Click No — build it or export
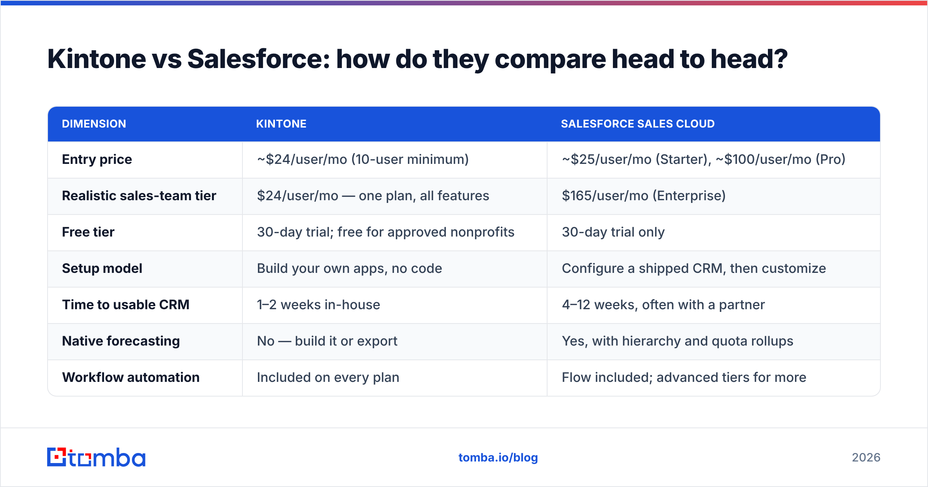928x487 pixels. [327, 341]
